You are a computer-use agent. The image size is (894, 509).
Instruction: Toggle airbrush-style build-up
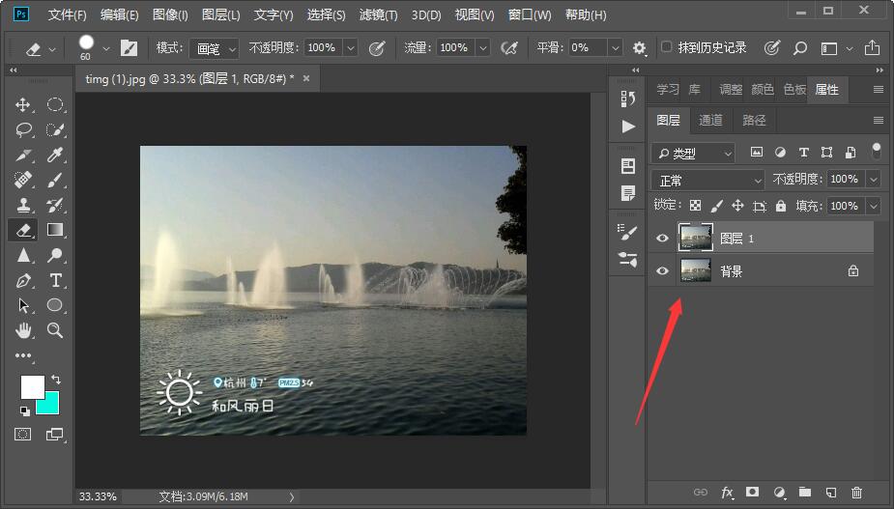tap(509, 48)
